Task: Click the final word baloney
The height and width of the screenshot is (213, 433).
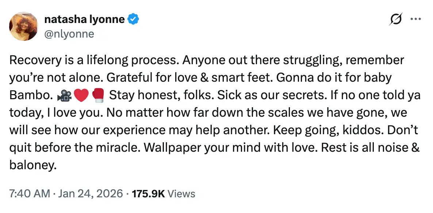Action: [32, 165]
